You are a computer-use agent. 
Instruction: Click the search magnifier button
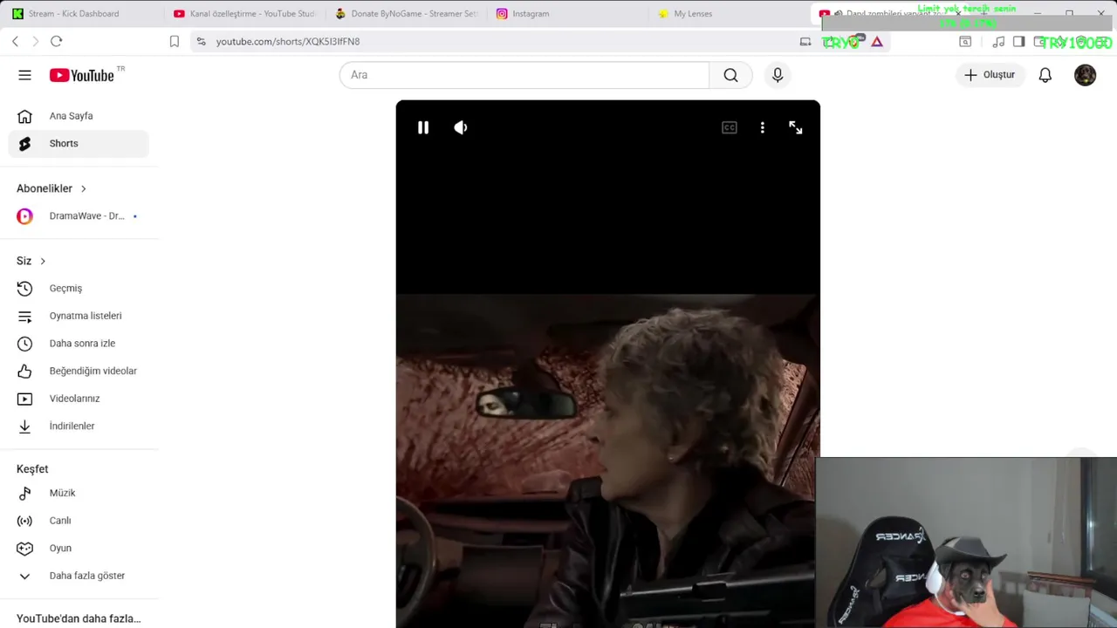[x=730, y=75]
